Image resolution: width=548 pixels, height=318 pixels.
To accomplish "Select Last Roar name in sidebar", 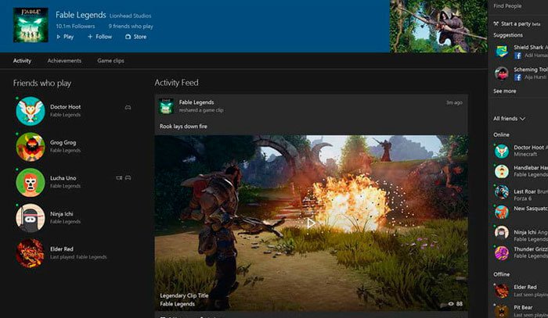I will pyautogui.click(x=525, y=191).
